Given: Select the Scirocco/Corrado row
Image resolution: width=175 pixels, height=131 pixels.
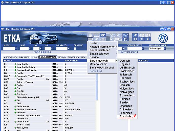Looking at the screenshot, I should pos(50,82).
